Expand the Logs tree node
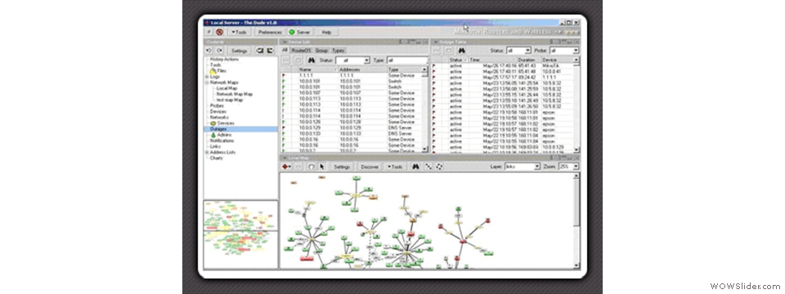This screenshot has width=785, height=294. (207, 77)
